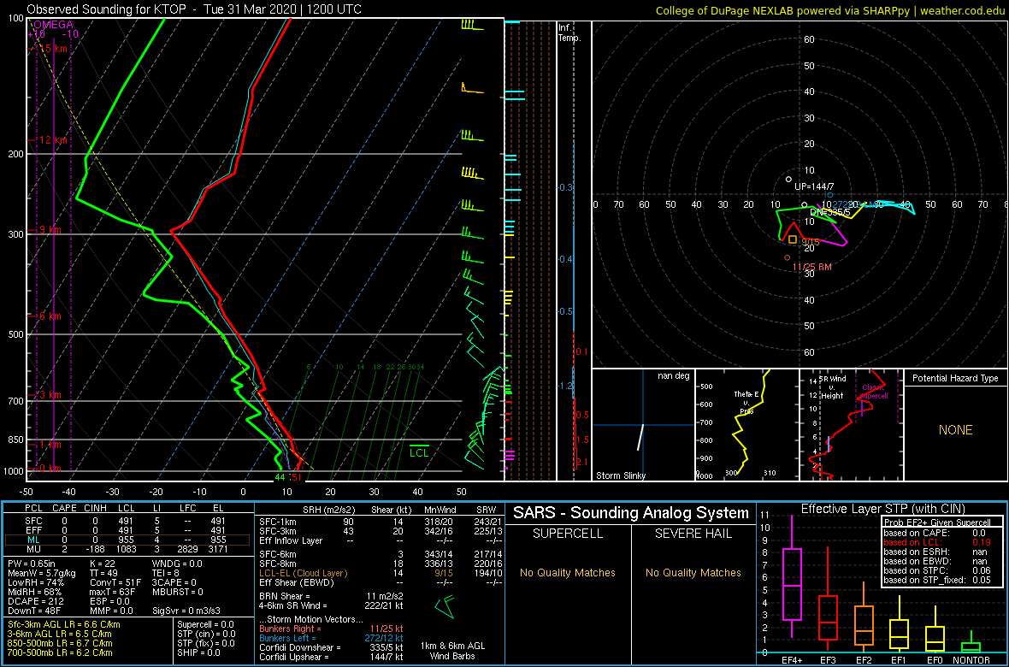Click the magenta 'OMEGA' label
Image resolution: width=1009 pixels, height=667 pixels.
coord(53,24)
